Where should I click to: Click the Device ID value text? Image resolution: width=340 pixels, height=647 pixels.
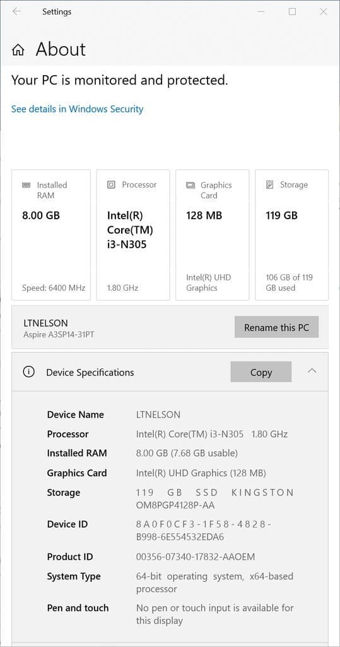pos(203,531)
